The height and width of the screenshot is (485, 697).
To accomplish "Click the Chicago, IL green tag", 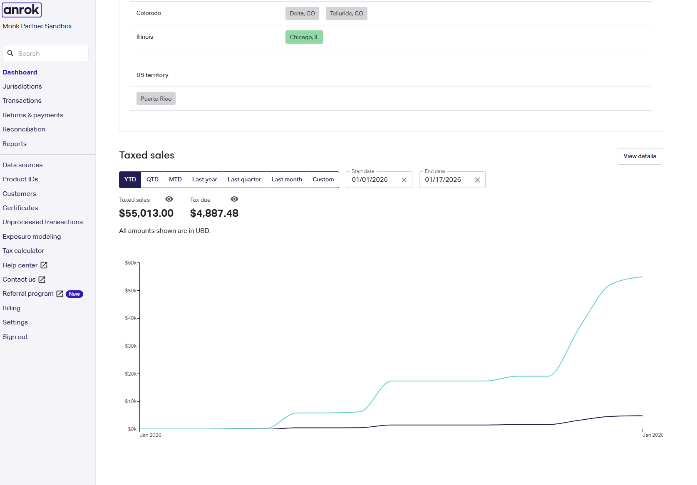I will [x=304, y=37].
